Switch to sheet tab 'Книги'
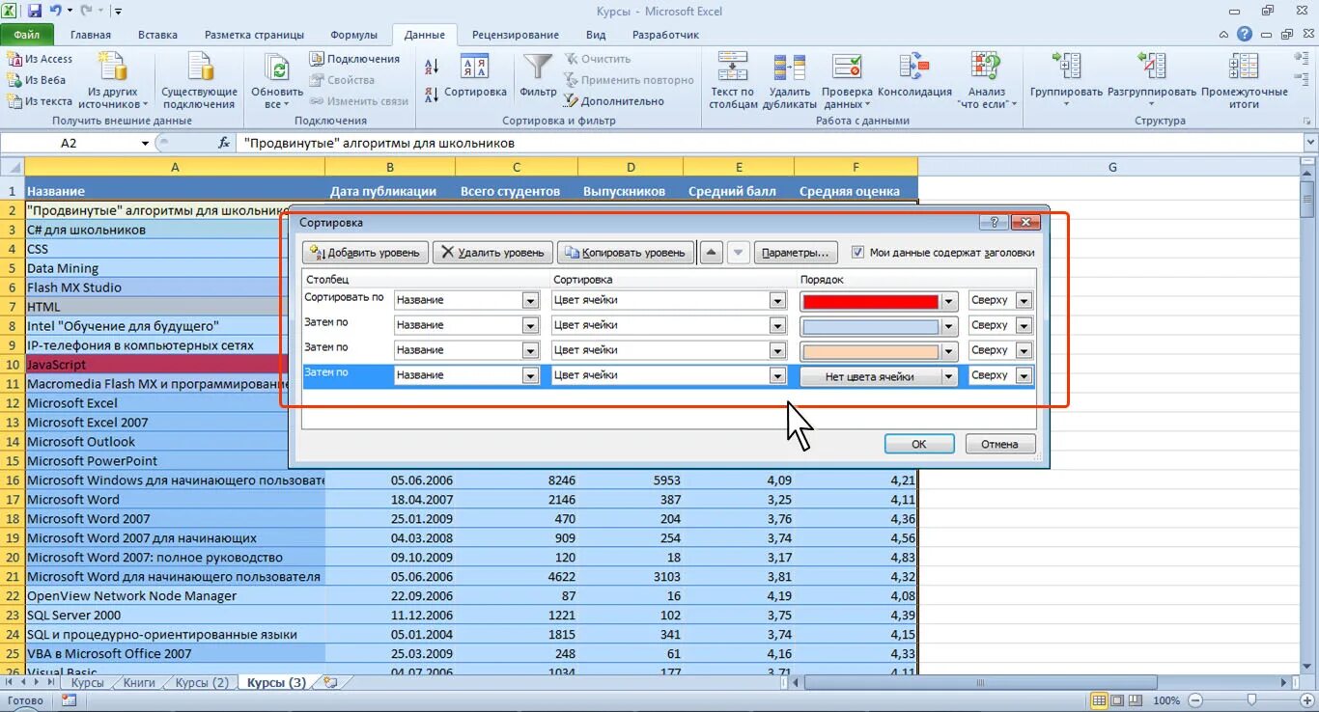 click(x=140, y=682)
